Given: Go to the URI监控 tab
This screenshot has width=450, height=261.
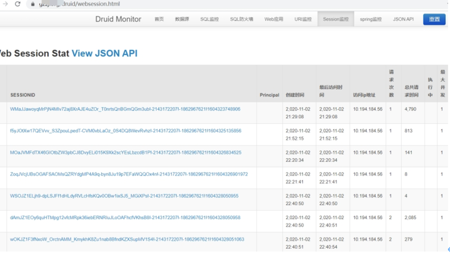Looking at the screenshot, I should [303, 19].
